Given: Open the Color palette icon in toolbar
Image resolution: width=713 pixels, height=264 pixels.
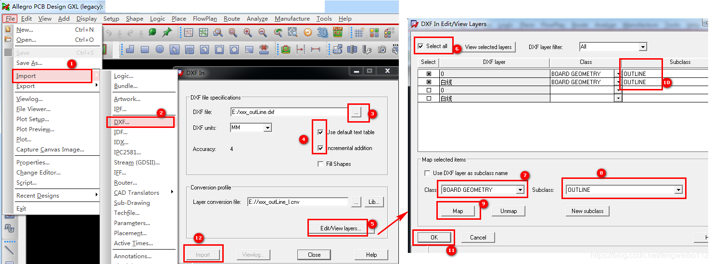Looking at the screenshot, I should coord(374,32).
